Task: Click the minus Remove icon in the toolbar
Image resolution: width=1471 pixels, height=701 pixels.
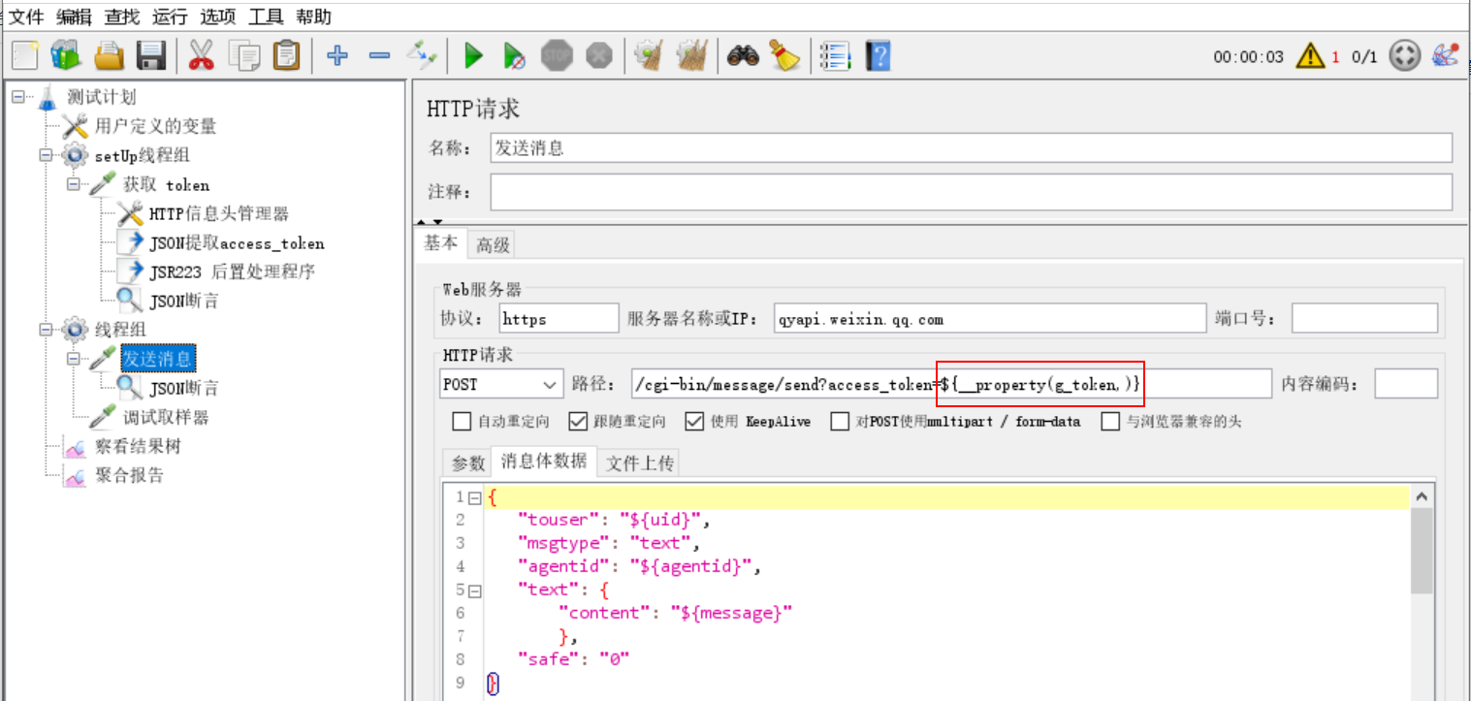Action: pos(379,55)
